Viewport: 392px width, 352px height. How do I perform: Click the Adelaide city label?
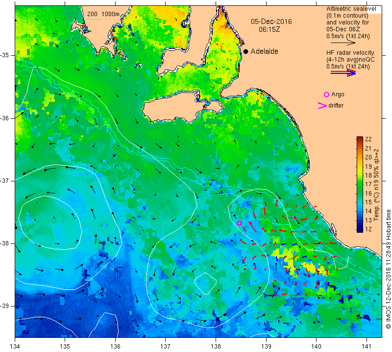(x=264, y=51)
